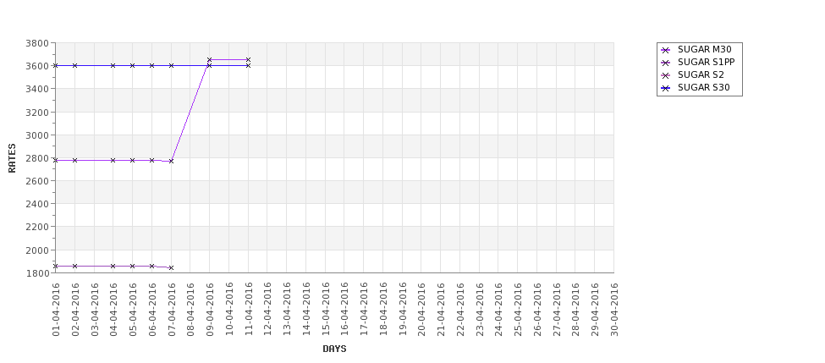The height and width of the screenshot is (363, 825).
Task: Select the SUGAR S2 legend label
Action: [x=701, y=74]
